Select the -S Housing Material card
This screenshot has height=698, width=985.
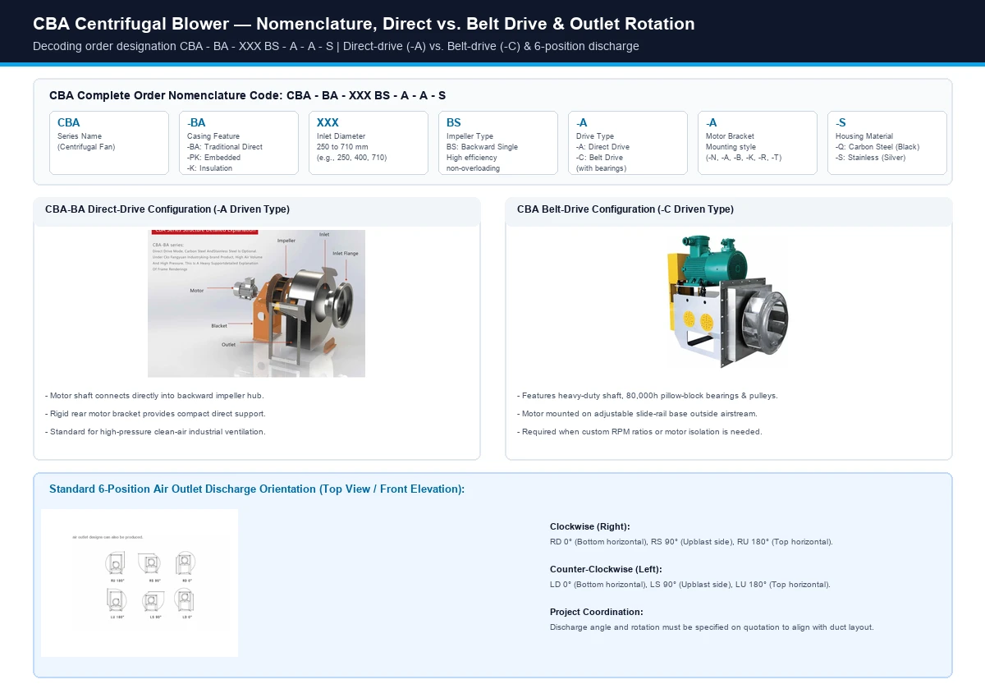(887, 143)
